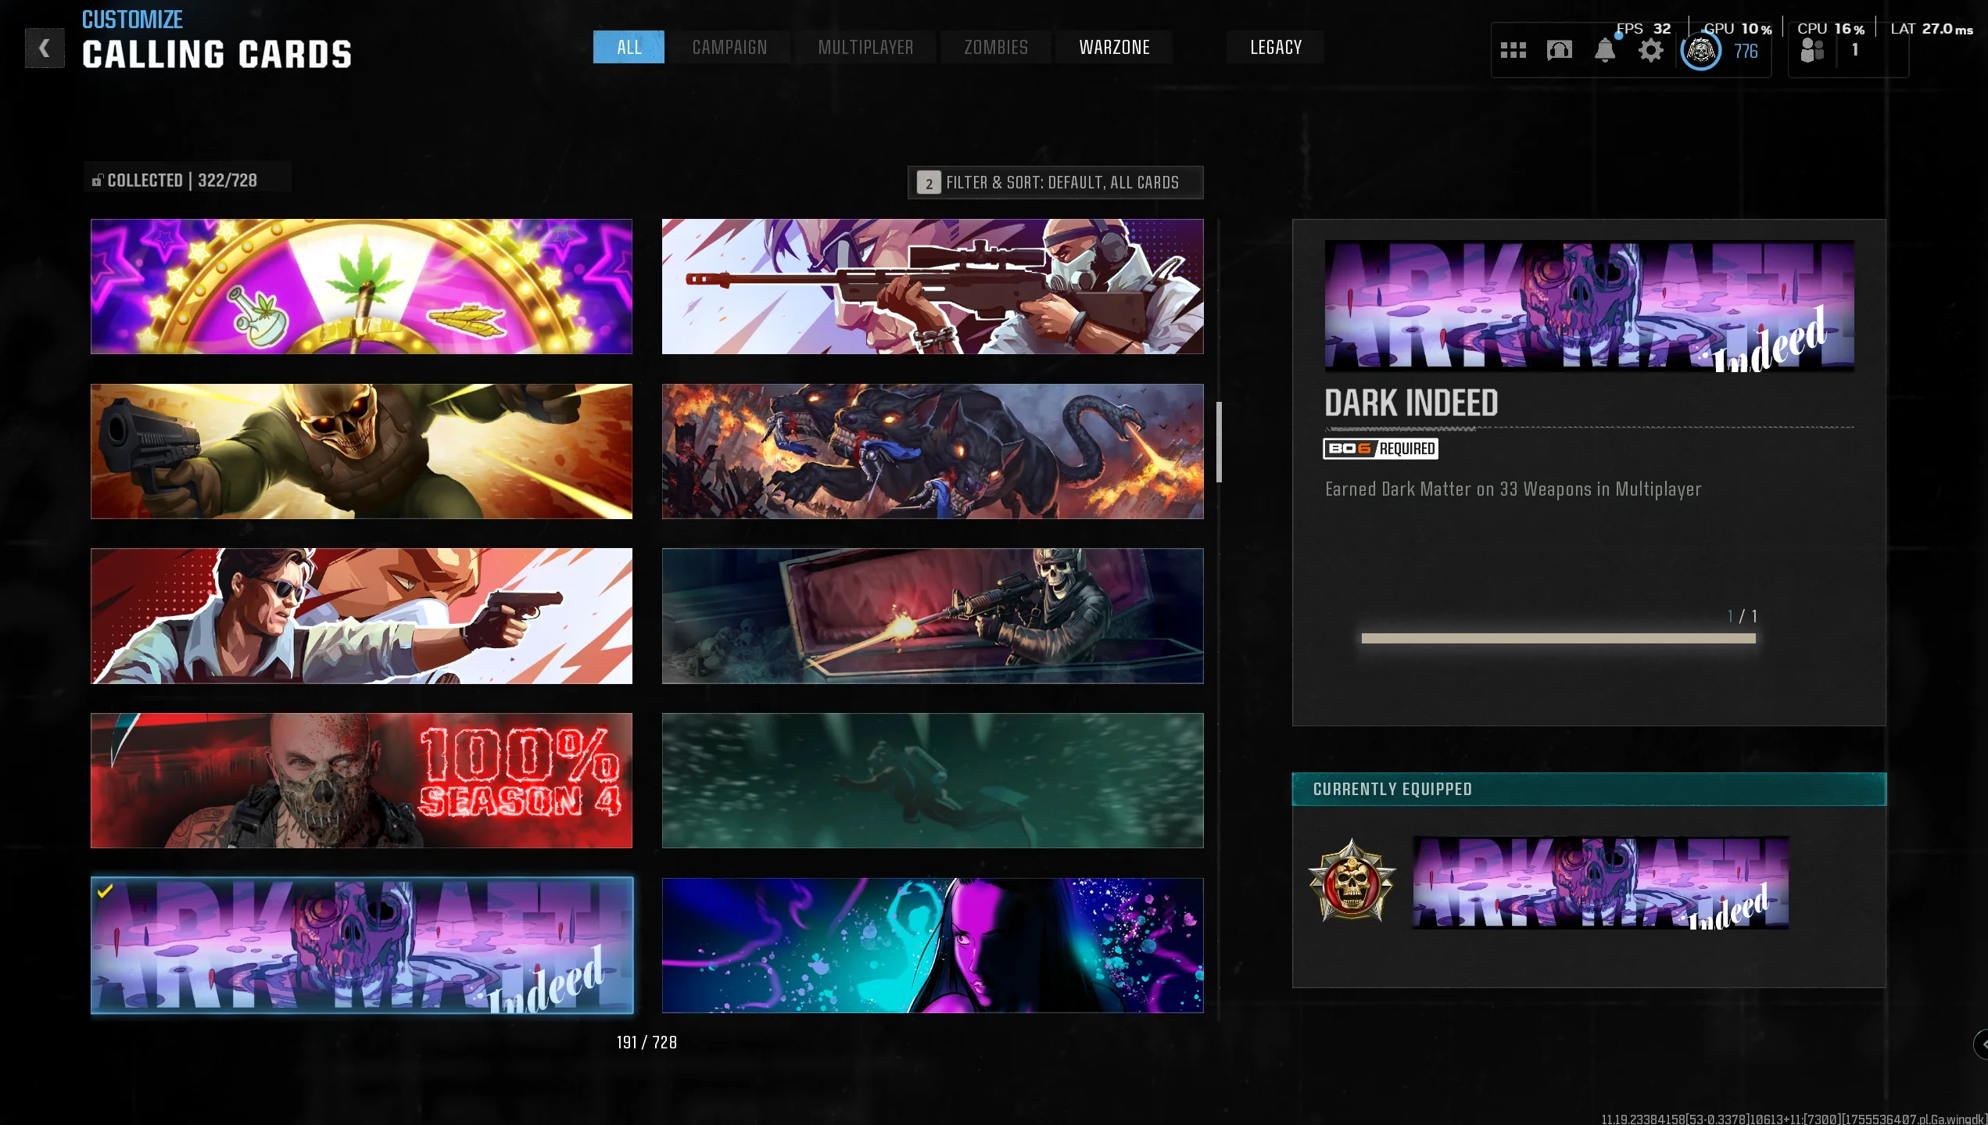Click the Dark Indeed preview image
This screenshot has height=1125, width=1988.
click(x=1589, y=306)
